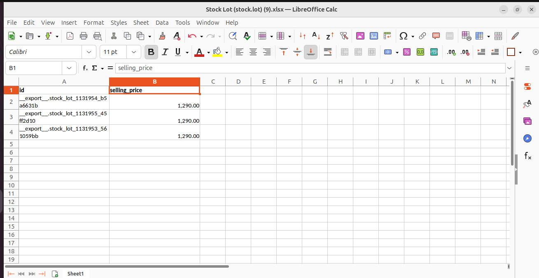Screen dimensions: 539x278
Task: Click the Insert Special Character omega icon
Action: tap(404, 36)
